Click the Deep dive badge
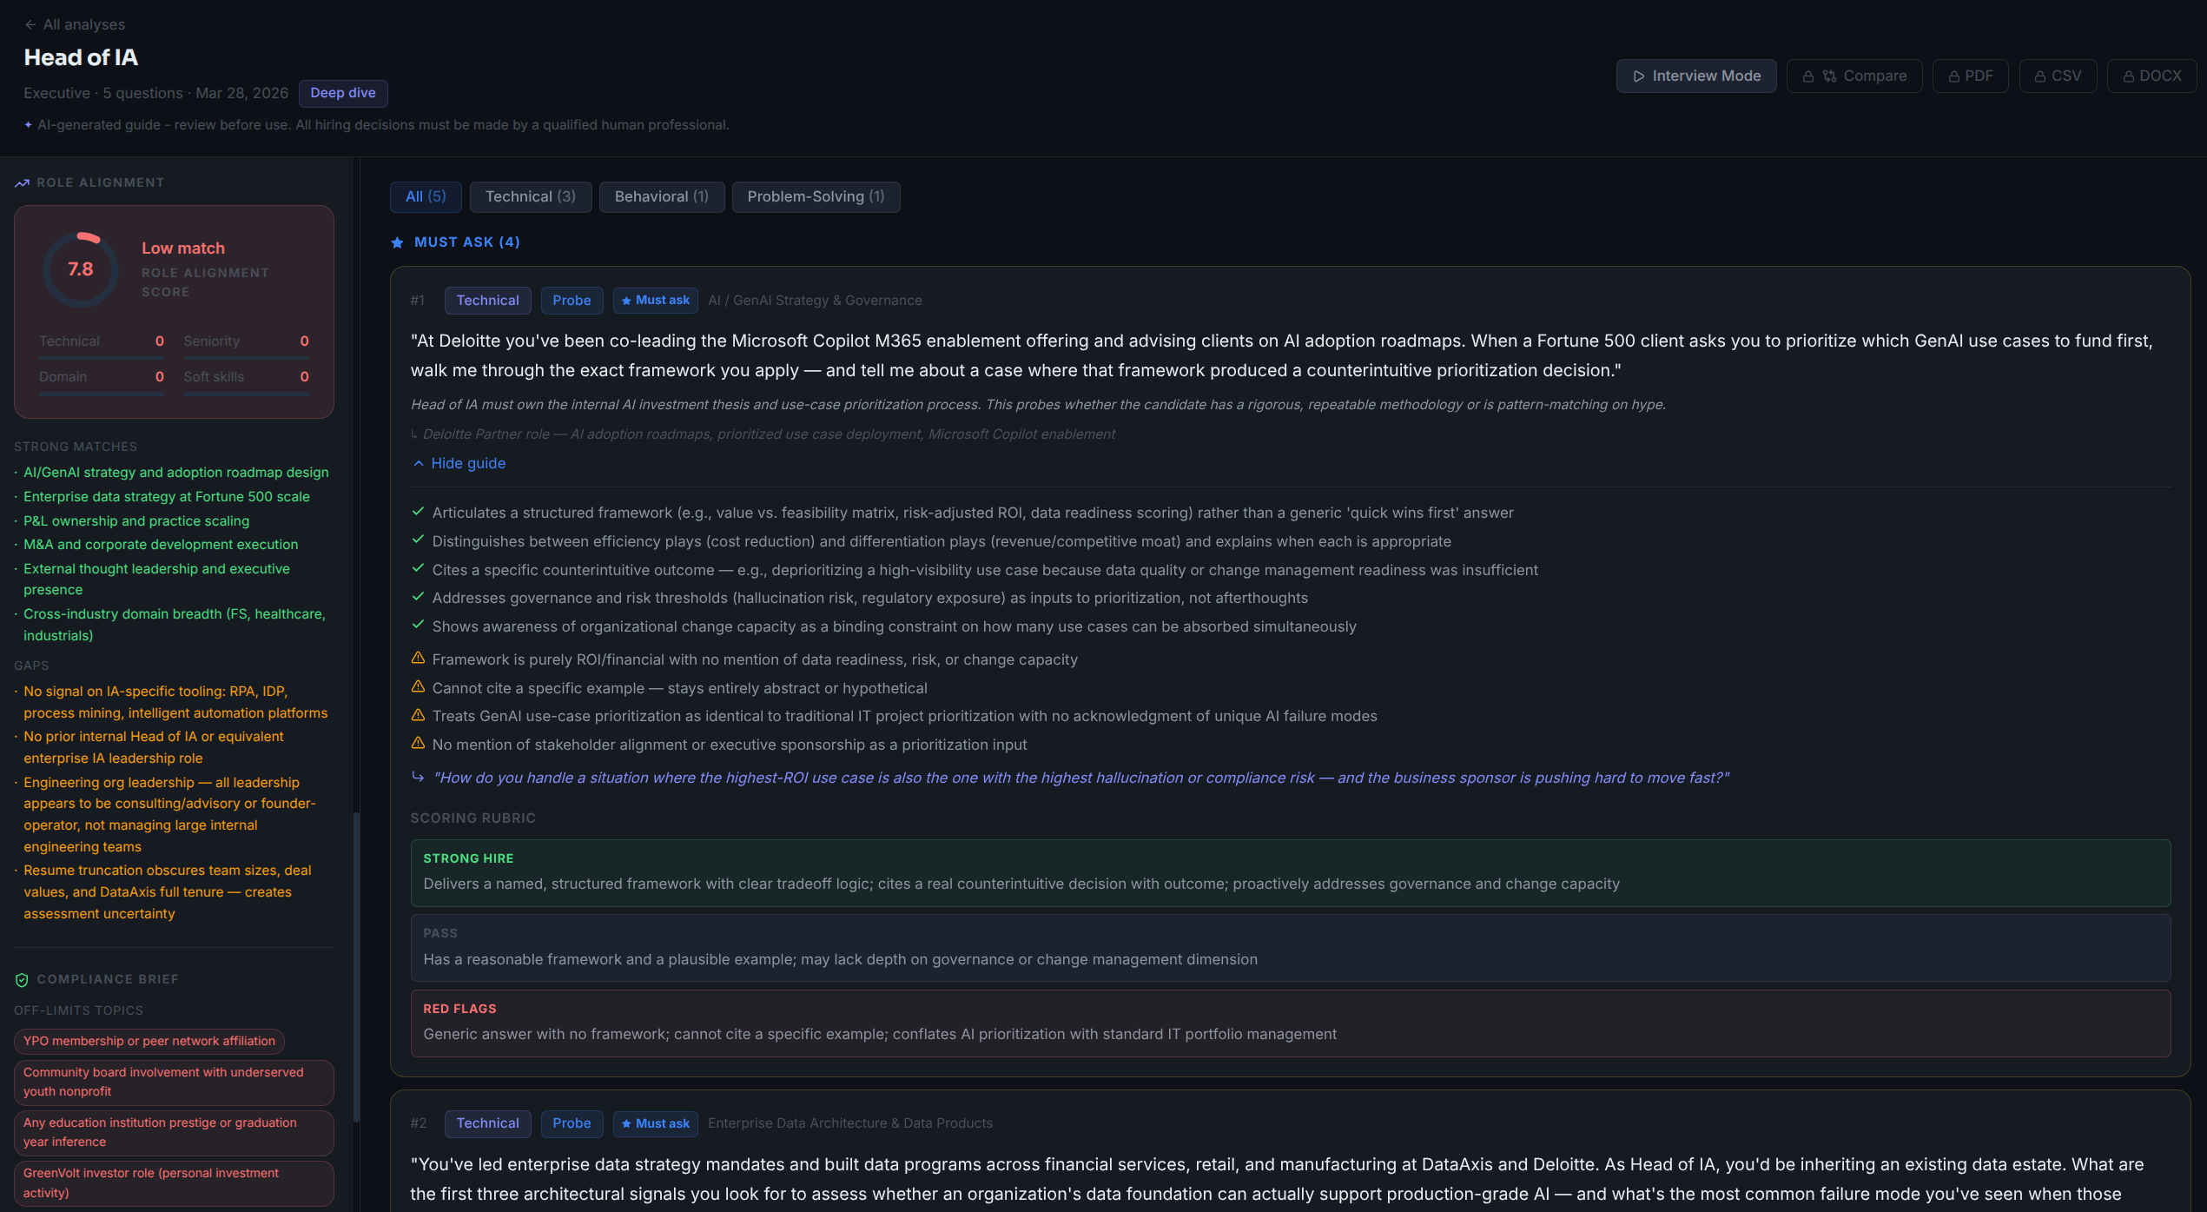2207x1212 pixels. [x=343, y=93]
